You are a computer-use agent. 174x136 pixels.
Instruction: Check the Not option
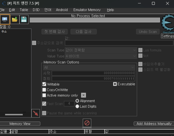pos(140,56)
